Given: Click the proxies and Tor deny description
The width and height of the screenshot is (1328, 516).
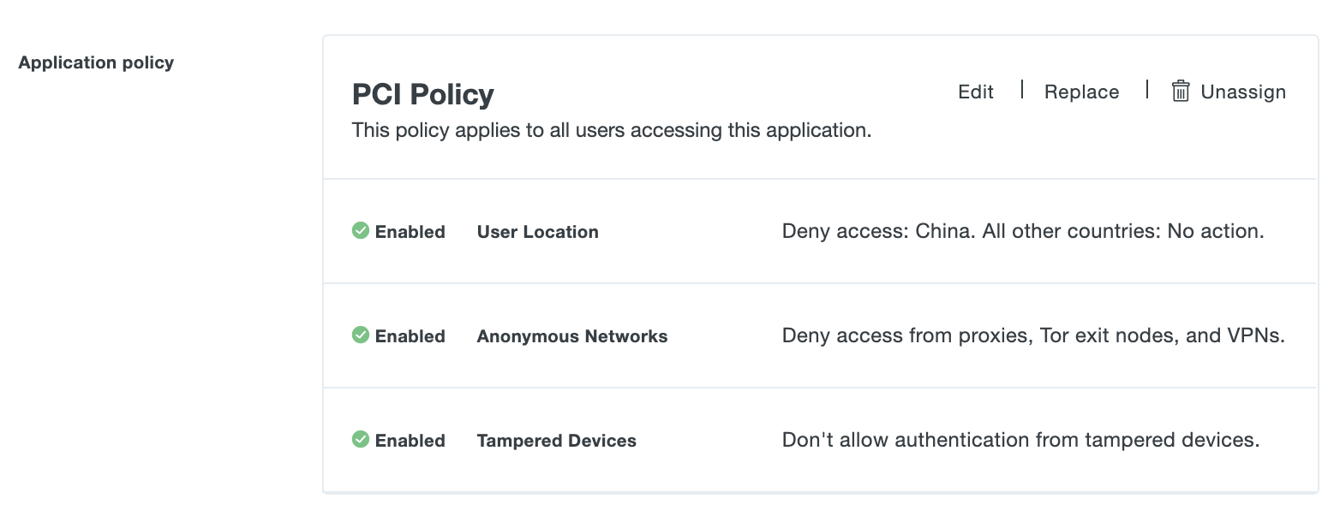Looking at the screenshot, I should (x=1033, y=335).
